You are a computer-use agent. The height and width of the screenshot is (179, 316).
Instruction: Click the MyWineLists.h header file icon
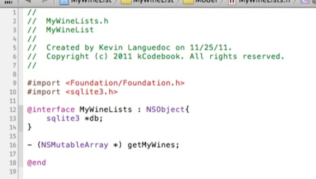[x=232, y=2]
